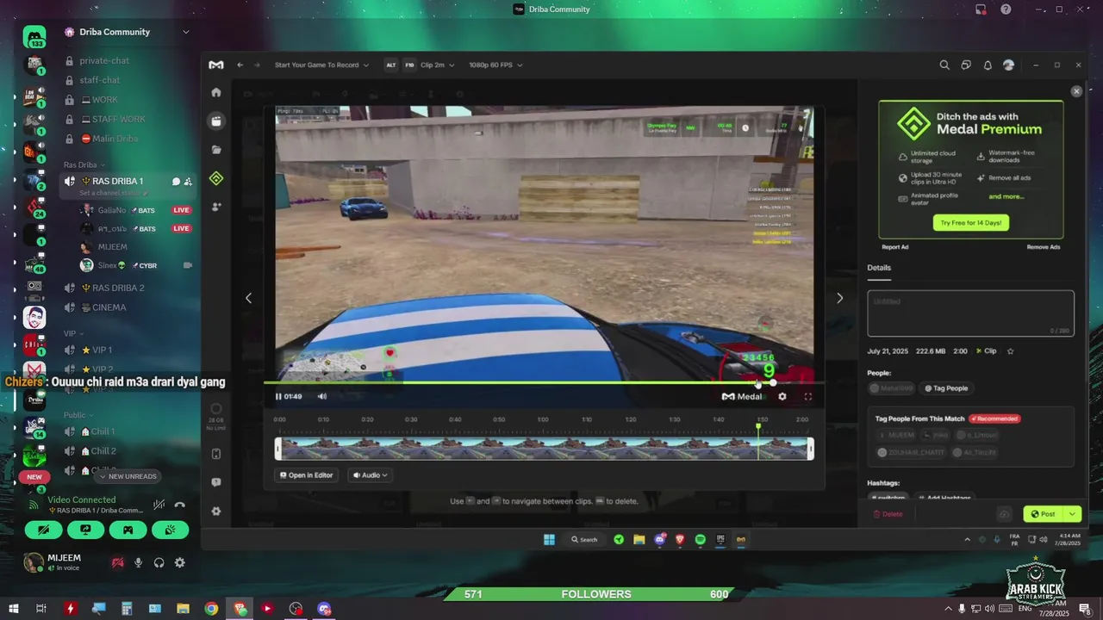Click the green Post button
Viewport: 1103px width, 620px height.
point(1044,514)
